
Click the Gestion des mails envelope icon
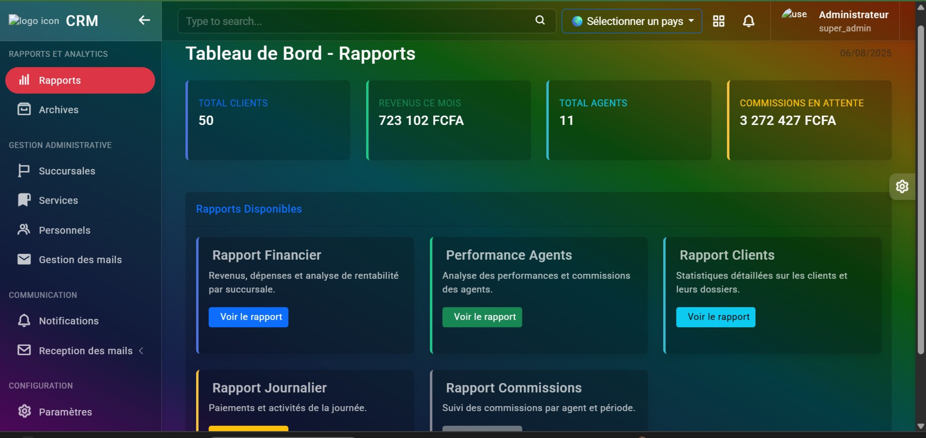[24, 259]
